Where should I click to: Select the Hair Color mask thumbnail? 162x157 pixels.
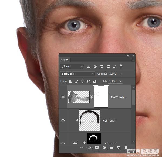point(94,138)
